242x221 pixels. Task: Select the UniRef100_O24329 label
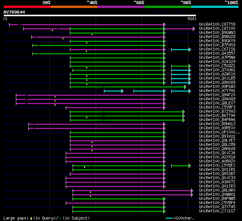point(217,61)
